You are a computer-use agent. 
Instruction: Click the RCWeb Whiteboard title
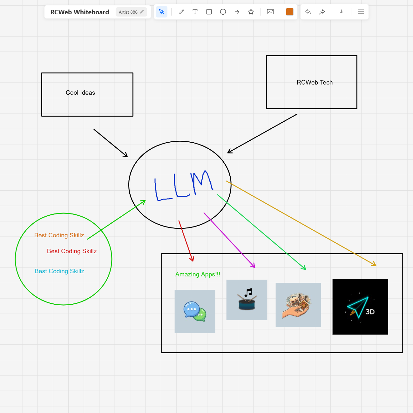[79, 12]
